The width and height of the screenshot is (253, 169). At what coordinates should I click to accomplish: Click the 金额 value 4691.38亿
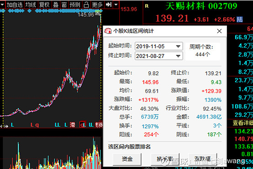point(209,117)
